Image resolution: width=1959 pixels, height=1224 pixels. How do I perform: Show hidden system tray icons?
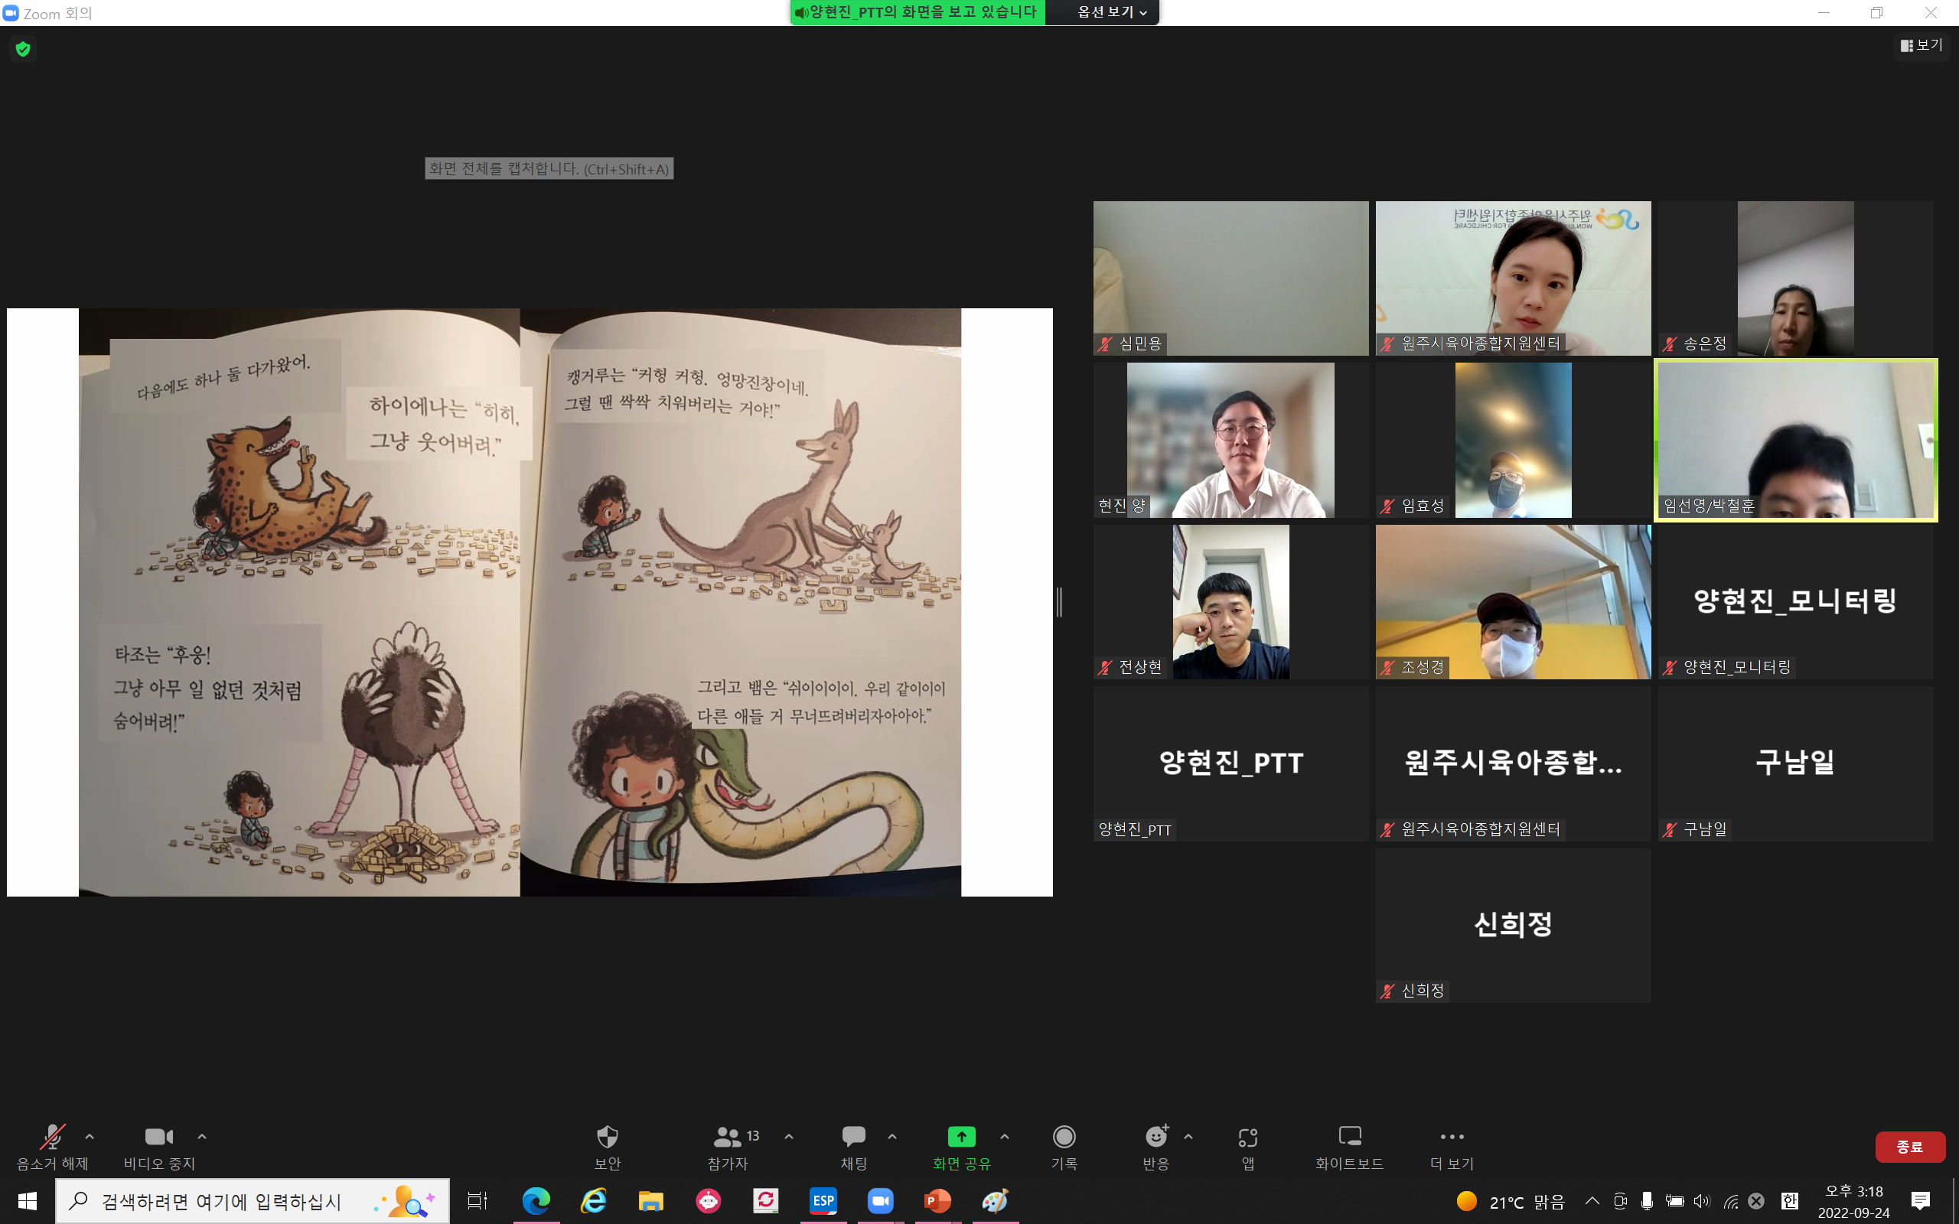(1592, 1201)
